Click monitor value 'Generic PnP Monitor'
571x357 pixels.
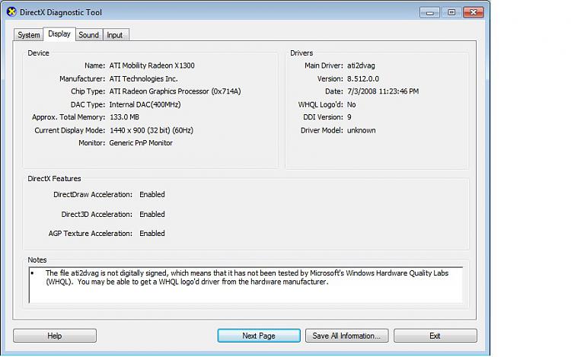[x=141, y=143]
